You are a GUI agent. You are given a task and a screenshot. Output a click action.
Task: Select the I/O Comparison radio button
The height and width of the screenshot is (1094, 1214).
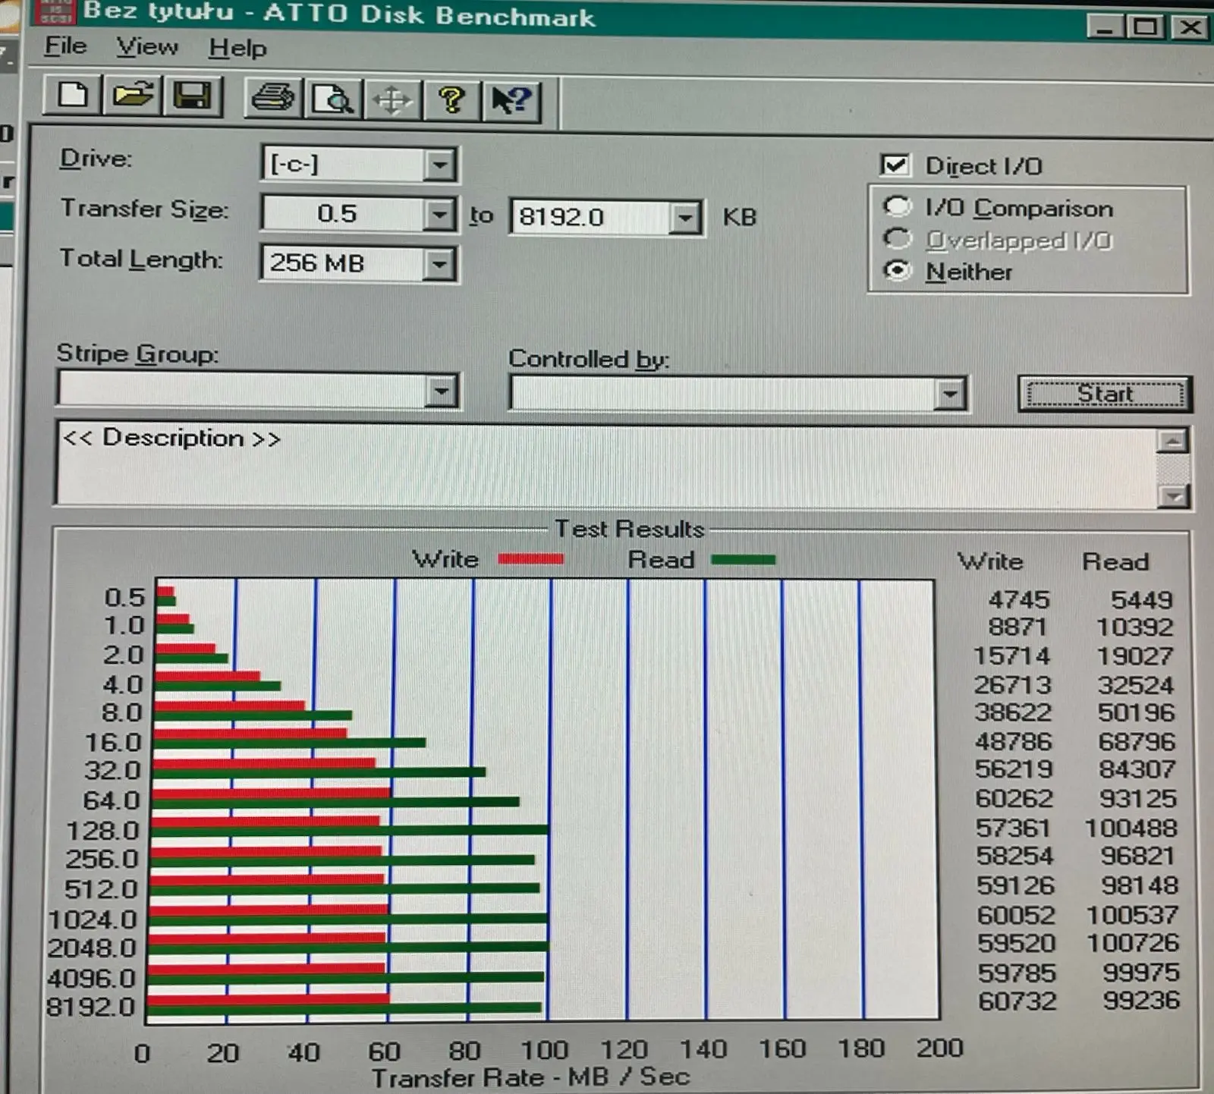[897, 206]
